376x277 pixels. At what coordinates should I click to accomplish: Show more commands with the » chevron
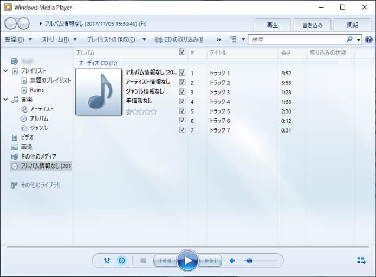click(x=218, y=39)
